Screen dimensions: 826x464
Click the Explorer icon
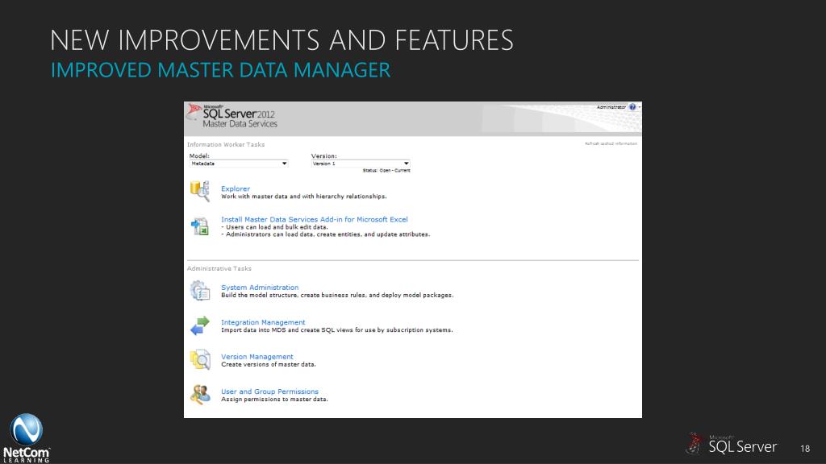pos(200,191)
